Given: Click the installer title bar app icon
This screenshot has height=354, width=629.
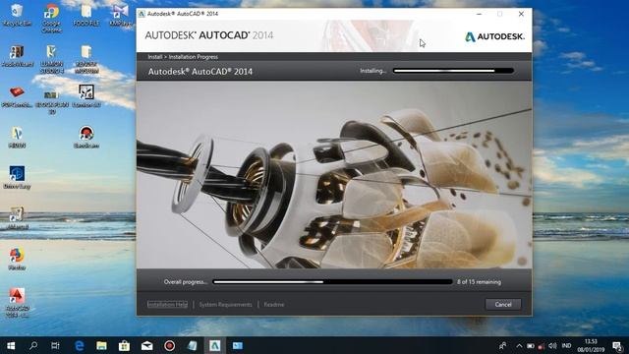Looking at the screenshot, I should [142, 14].
